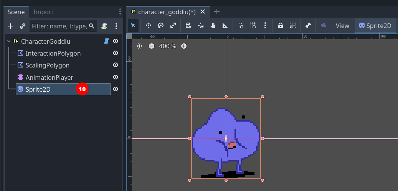398x191 pixels.
Task: Activate the pivot point tool
Action: [x=201, y=25]
